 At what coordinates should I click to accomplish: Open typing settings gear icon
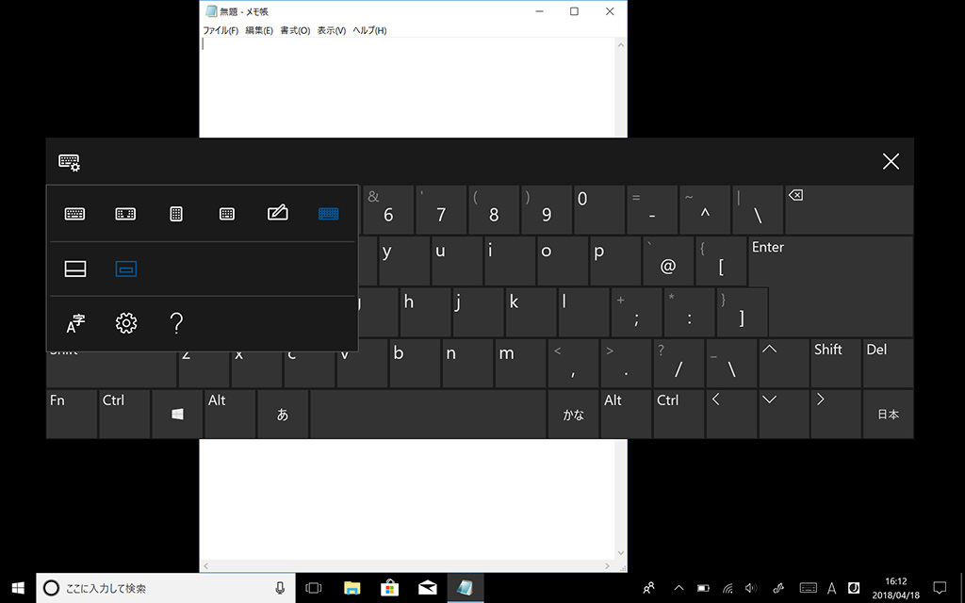click(126, 323)
